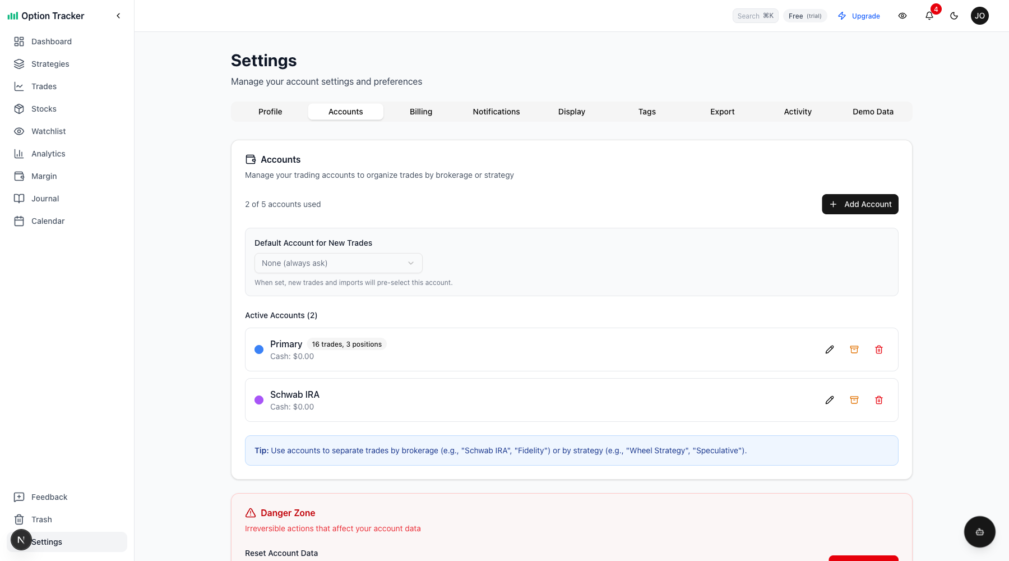
Task: Open Calendar from the sidebar
Action: coord(48,221)
